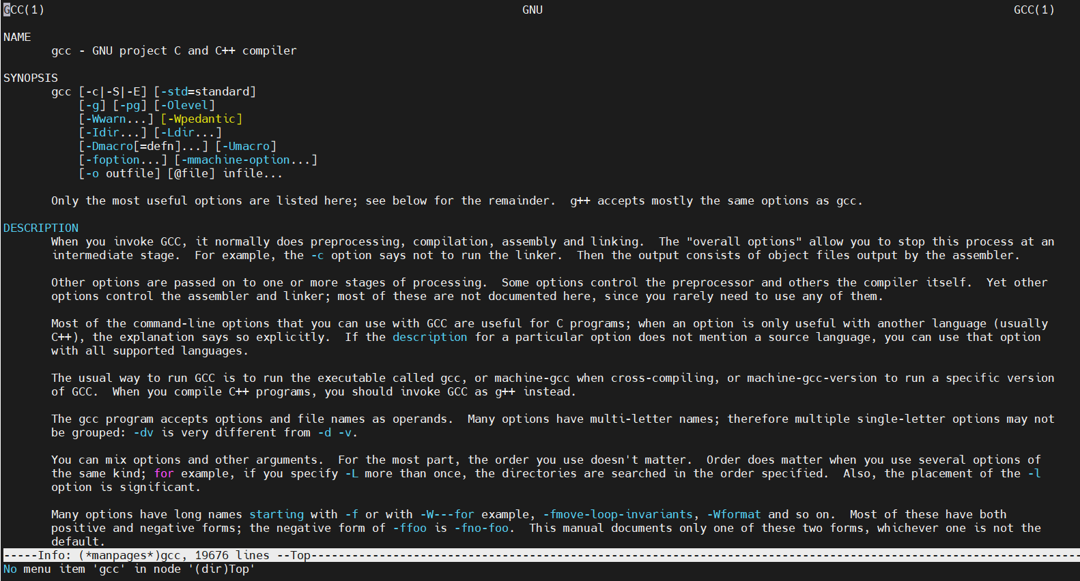Click the cyan word 'description' in the paragraph
Image resolution: width=1080 pixels, height=581 pixels.
(x=430, y=337)
